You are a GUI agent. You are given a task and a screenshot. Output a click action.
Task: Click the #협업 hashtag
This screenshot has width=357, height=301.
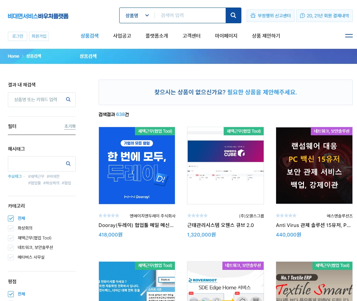pyautogui.click(x=66, y=183)
